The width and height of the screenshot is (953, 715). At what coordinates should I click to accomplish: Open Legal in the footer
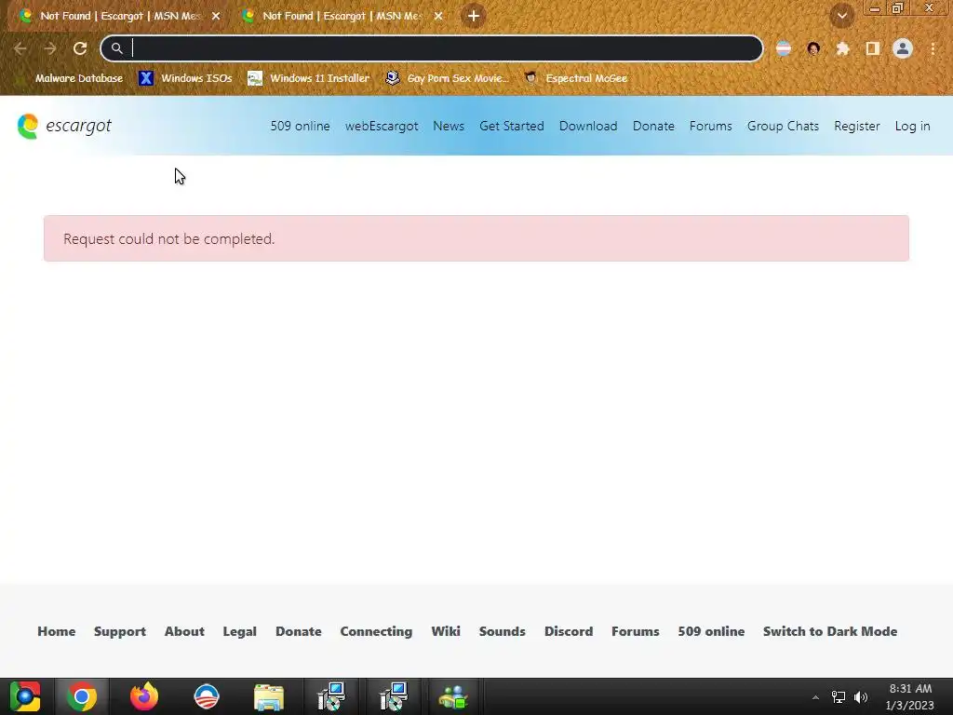(x=239, y=632)
